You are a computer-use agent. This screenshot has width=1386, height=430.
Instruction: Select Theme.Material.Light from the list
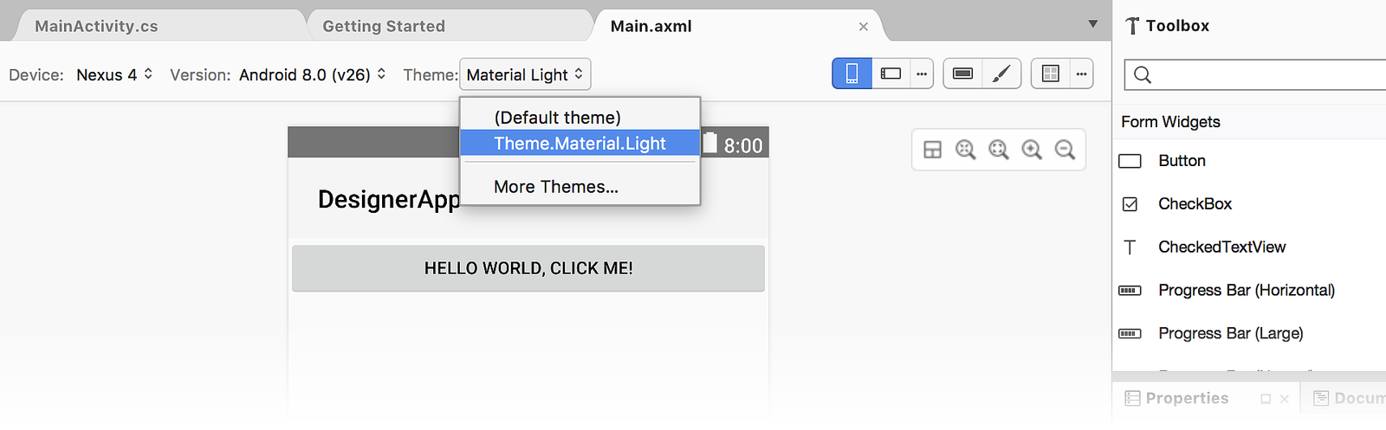coord(580,144)
